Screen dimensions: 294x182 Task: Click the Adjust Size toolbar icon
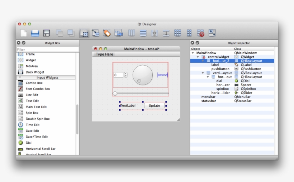point(212,33)
